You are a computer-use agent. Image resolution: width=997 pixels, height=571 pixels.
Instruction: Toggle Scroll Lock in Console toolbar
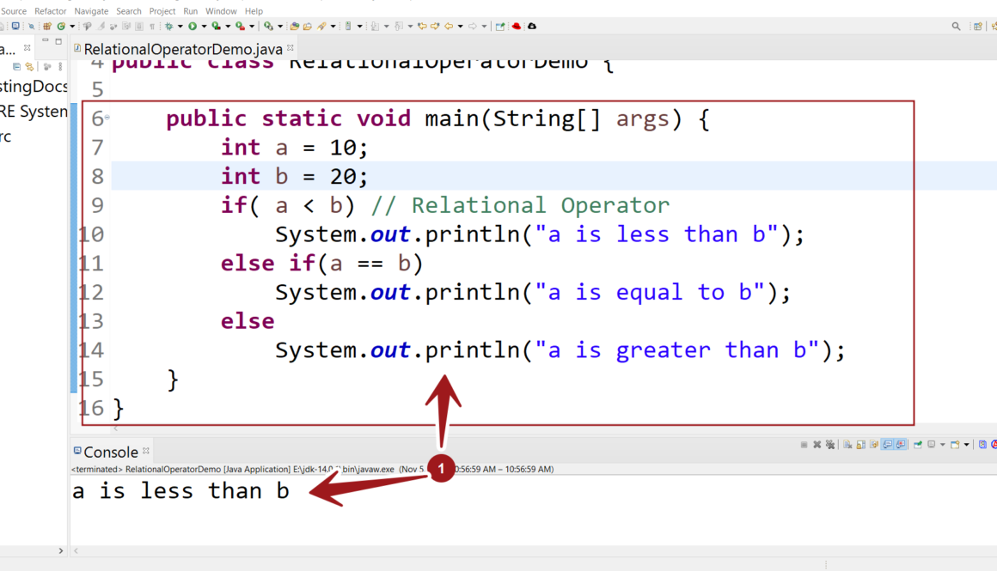pos(860,445)
